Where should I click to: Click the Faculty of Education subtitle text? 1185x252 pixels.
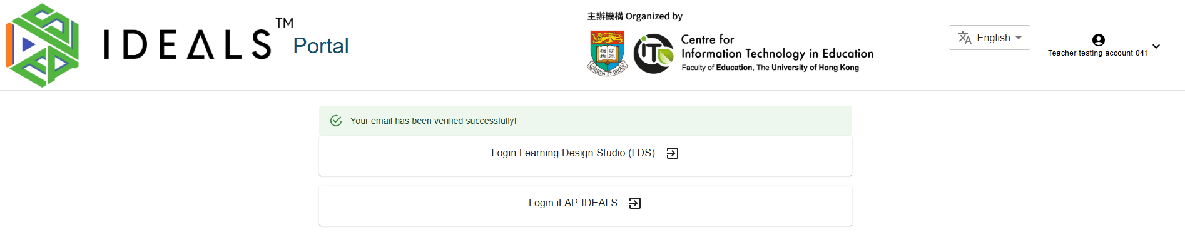(x=770, y=68)
